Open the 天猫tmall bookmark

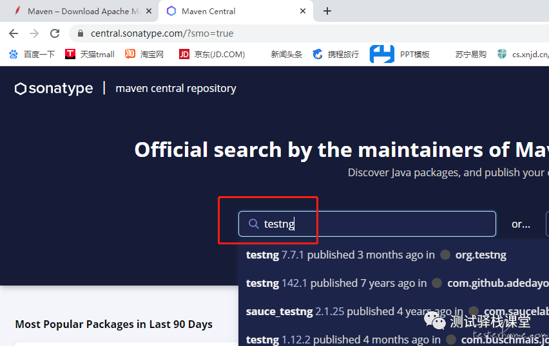(90, 54)
